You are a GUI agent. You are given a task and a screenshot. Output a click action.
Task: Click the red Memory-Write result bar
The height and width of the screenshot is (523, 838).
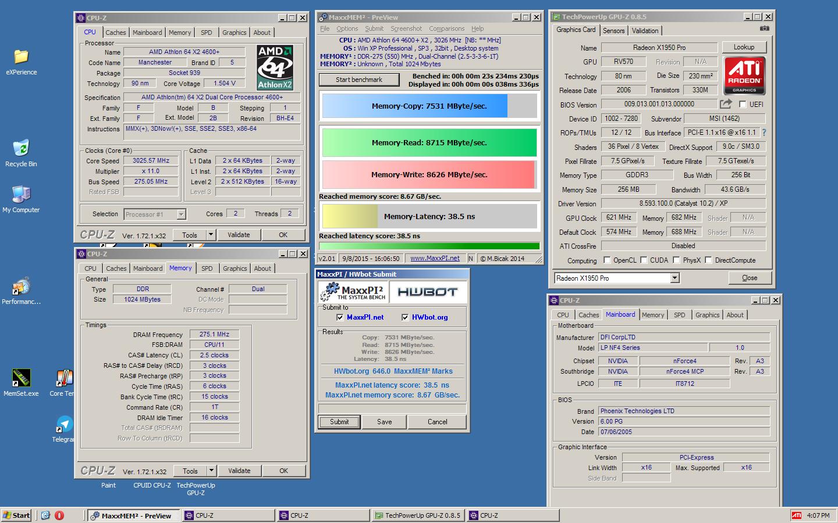tap(429, 174)
